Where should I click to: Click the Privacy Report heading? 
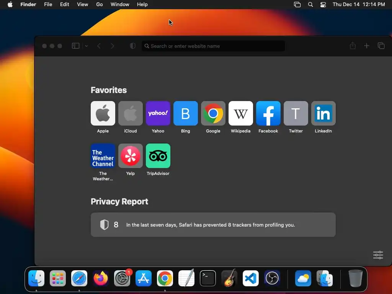click(119, 201)
